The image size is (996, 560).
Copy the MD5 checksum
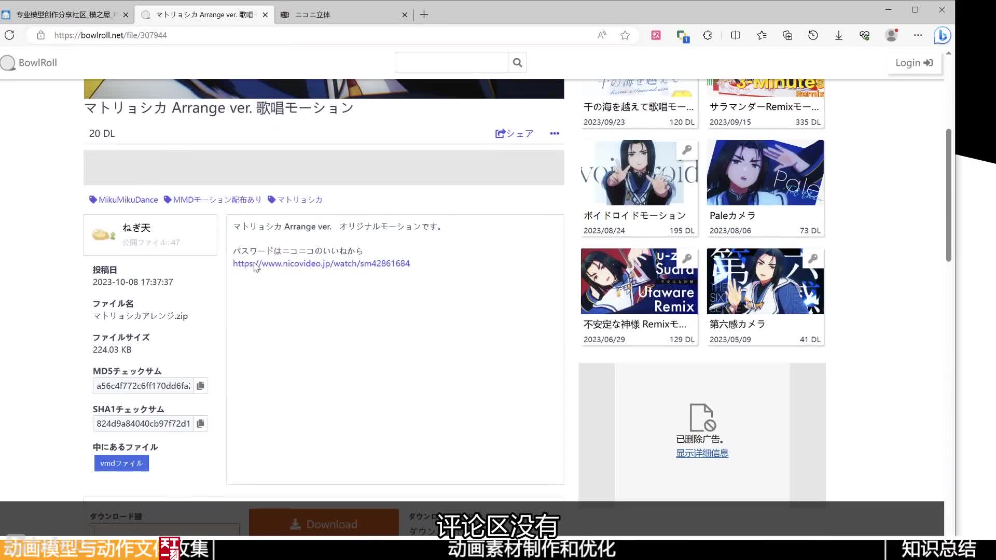click(x=200, y=386)
